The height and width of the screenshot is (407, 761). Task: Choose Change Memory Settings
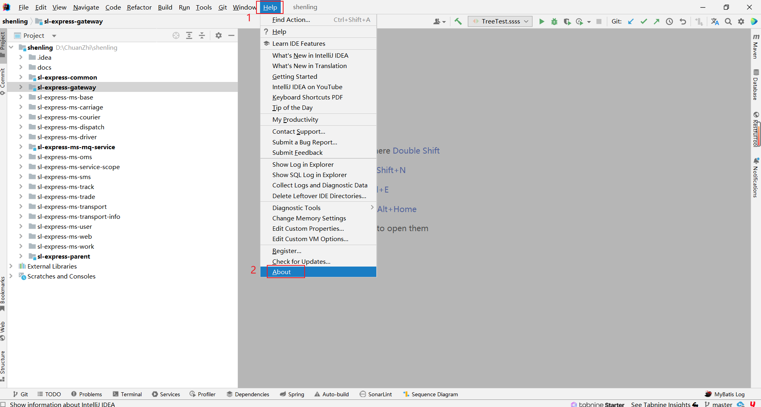tap(318, 218)
